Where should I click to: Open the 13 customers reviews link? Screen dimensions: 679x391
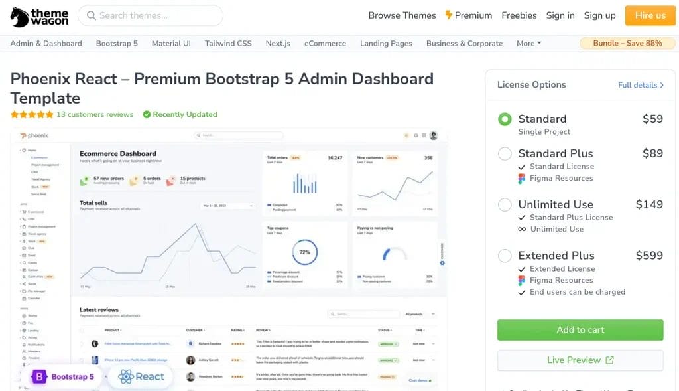95,114
